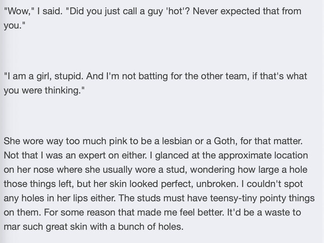
Task: Click the word "stupid" in dialogue
Action: 68,76
